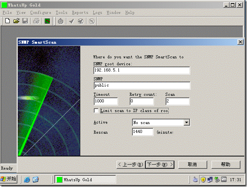Click the stopwatch poll toolbar icon
The image size is (247, 187).
(61, 21)
